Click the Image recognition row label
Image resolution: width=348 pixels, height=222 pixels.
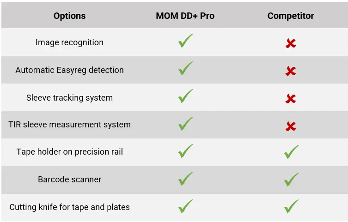[69, 42]
